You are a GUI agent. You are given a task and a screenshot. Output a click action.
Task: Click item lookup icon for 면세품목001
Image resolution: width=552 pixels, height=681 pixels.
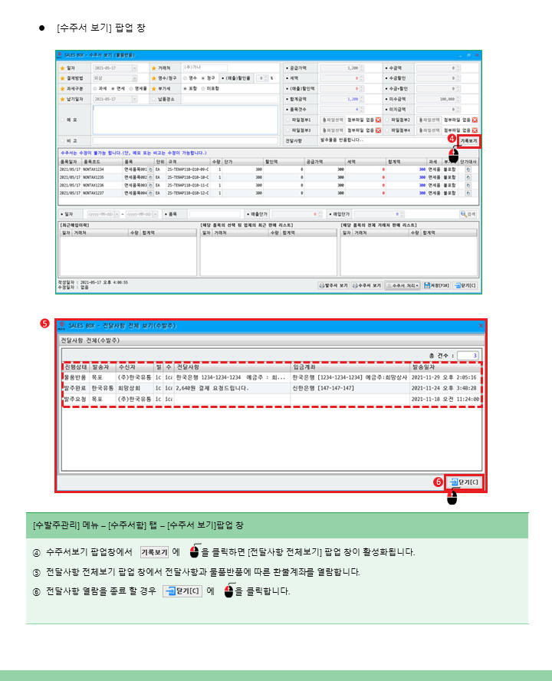[151, 169]
